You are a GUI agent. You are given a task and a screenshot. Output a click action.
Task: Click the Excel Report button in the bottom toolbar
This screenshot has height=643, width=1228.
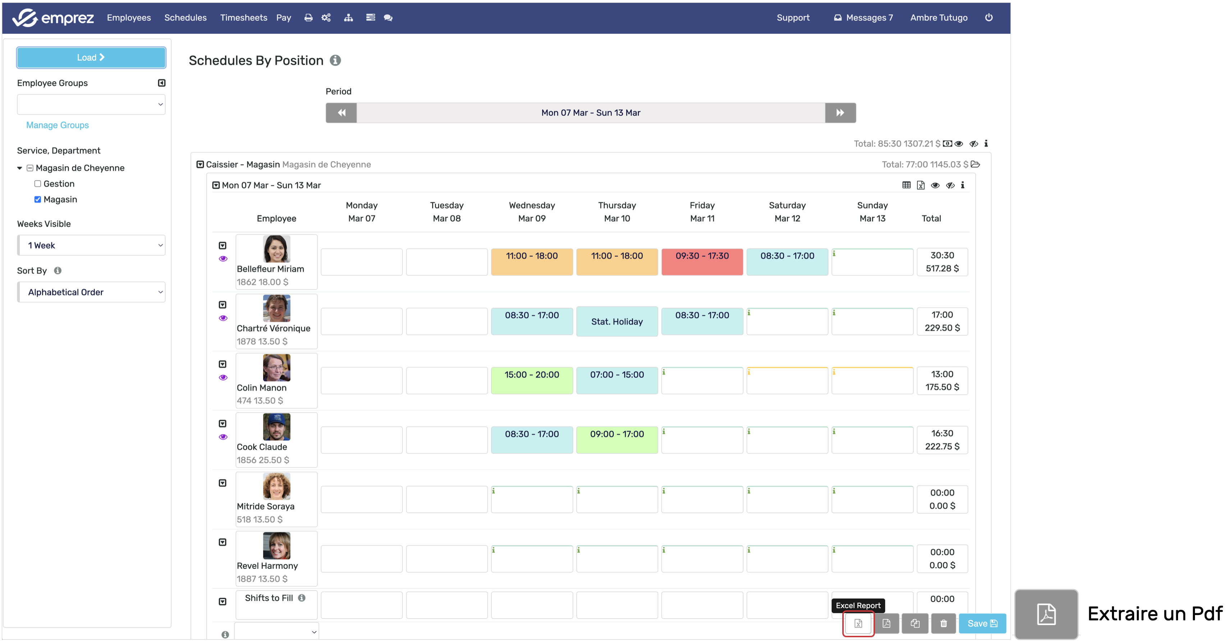(x=858, y=623)
